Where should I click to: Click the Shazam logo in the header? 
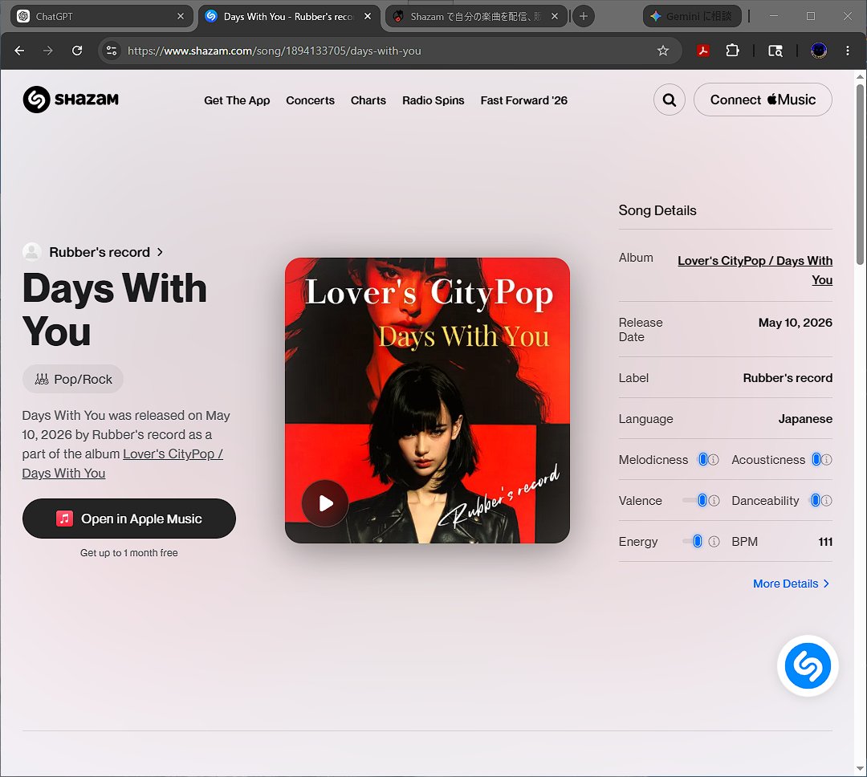point(71,100)
